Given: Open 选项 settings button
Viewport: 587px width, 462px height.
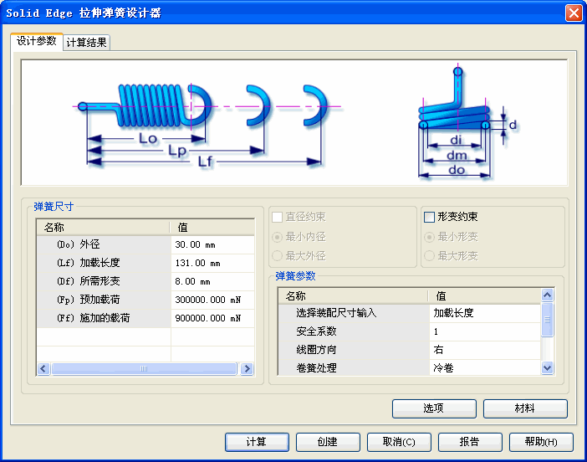Looking at the screenshot, I should (434, 408).
